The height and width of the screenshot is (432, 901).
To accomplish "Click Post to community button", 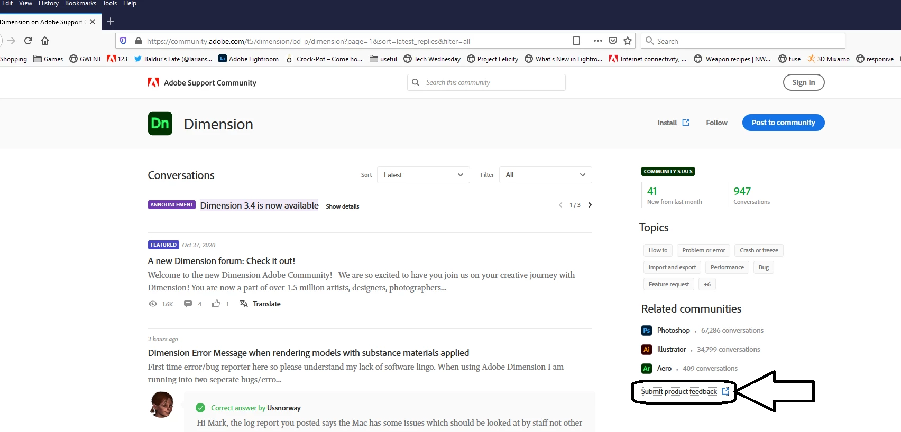I will coord(784,123).
